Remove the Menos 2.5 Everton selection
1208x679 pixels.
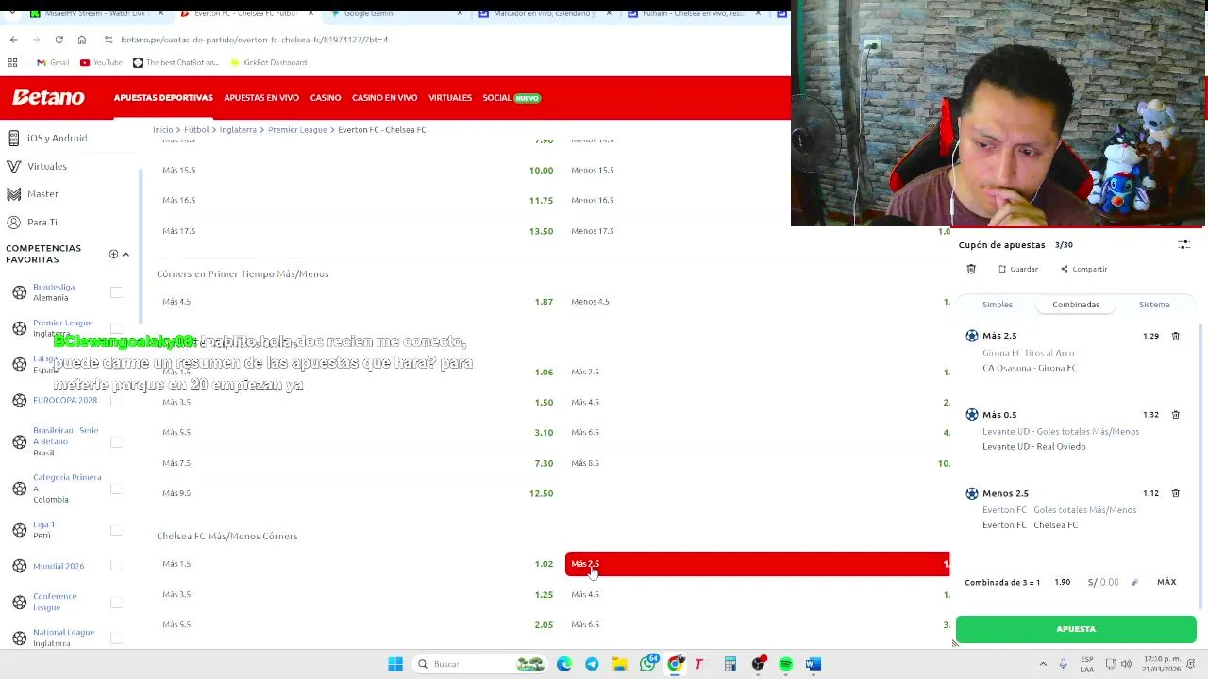coord(1175,493)
